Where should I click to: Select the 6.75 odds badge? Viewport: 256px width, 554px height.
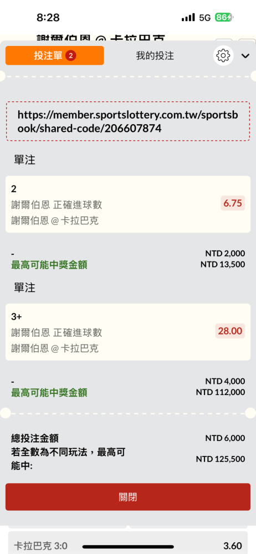click(x=233, y=203)
